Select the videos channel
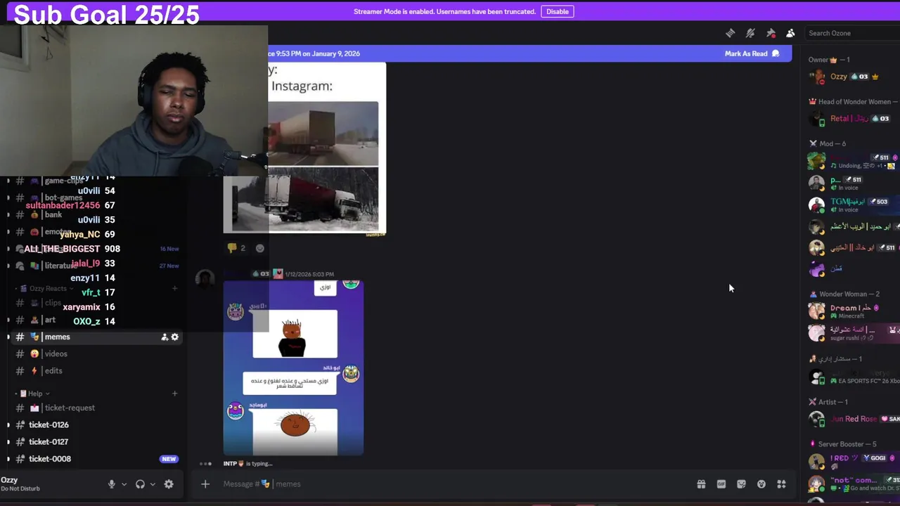 click(95, 353)
